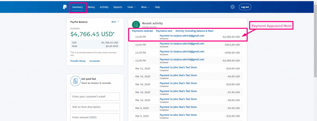This screenshot has height=121, width=317.
Task: Open More link in PayPal Balance card
Action: pyautogui.click(x=115, y=22)
